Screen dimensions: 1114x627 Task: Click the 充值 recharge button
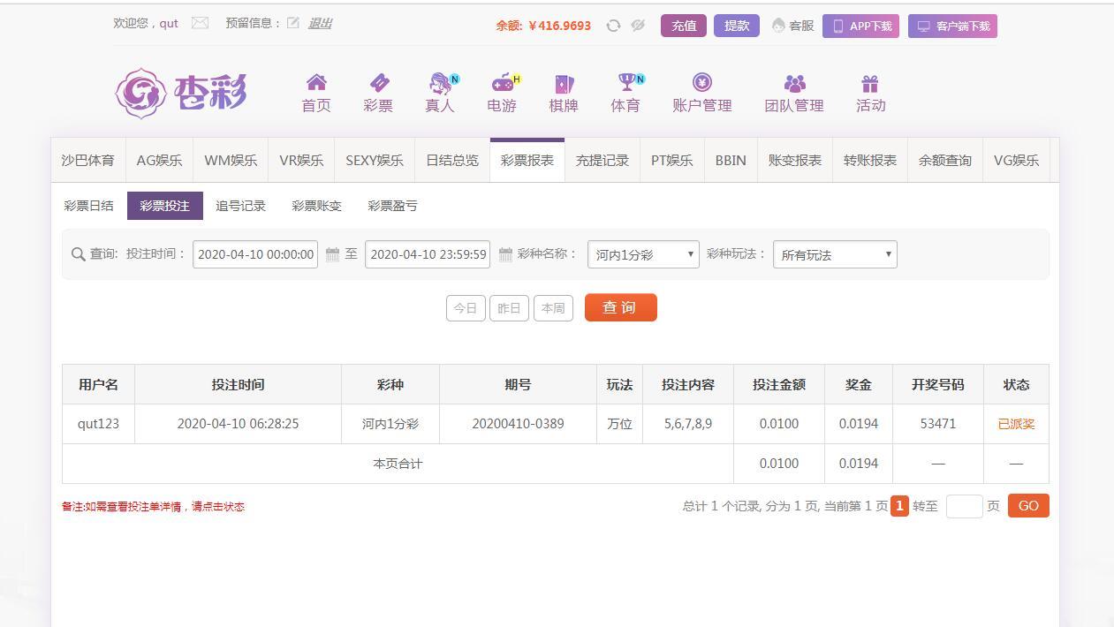(684, 26)
